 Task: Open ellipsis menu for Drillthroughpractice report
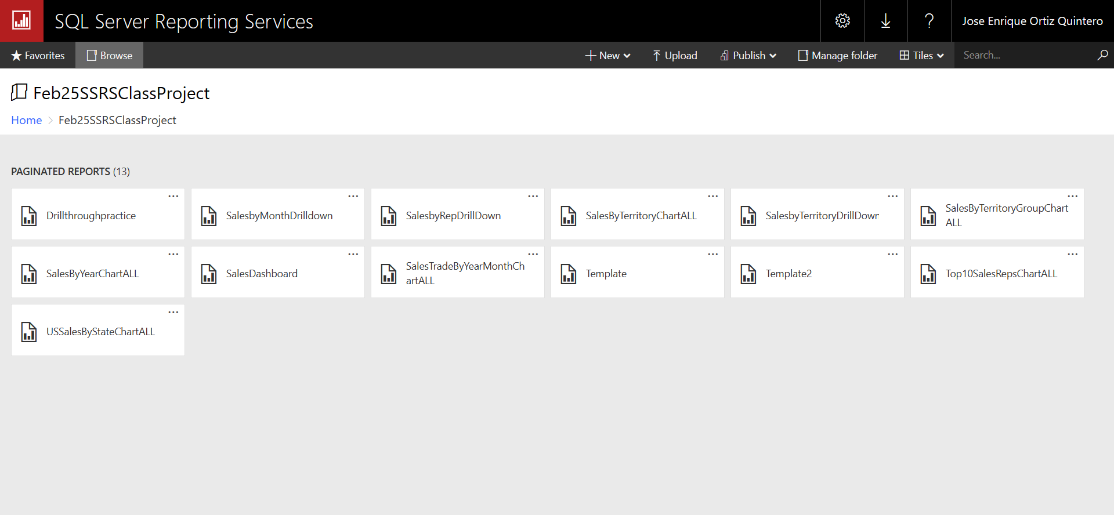tap(173, 196)
